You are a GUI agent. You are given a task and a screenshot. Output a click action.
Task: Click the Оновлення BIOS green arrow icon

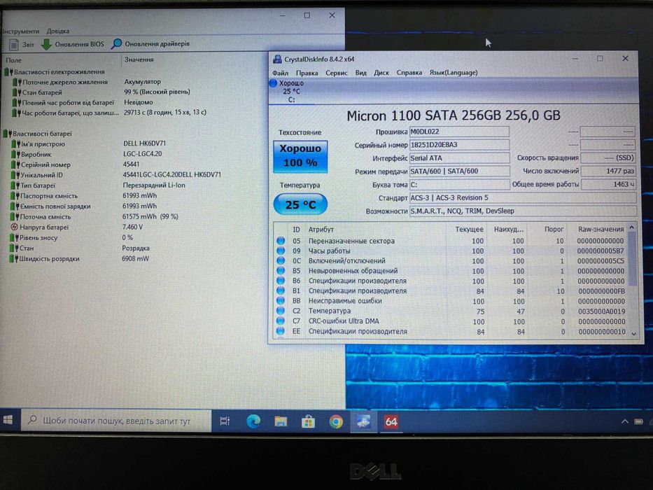tap(46, 44)
